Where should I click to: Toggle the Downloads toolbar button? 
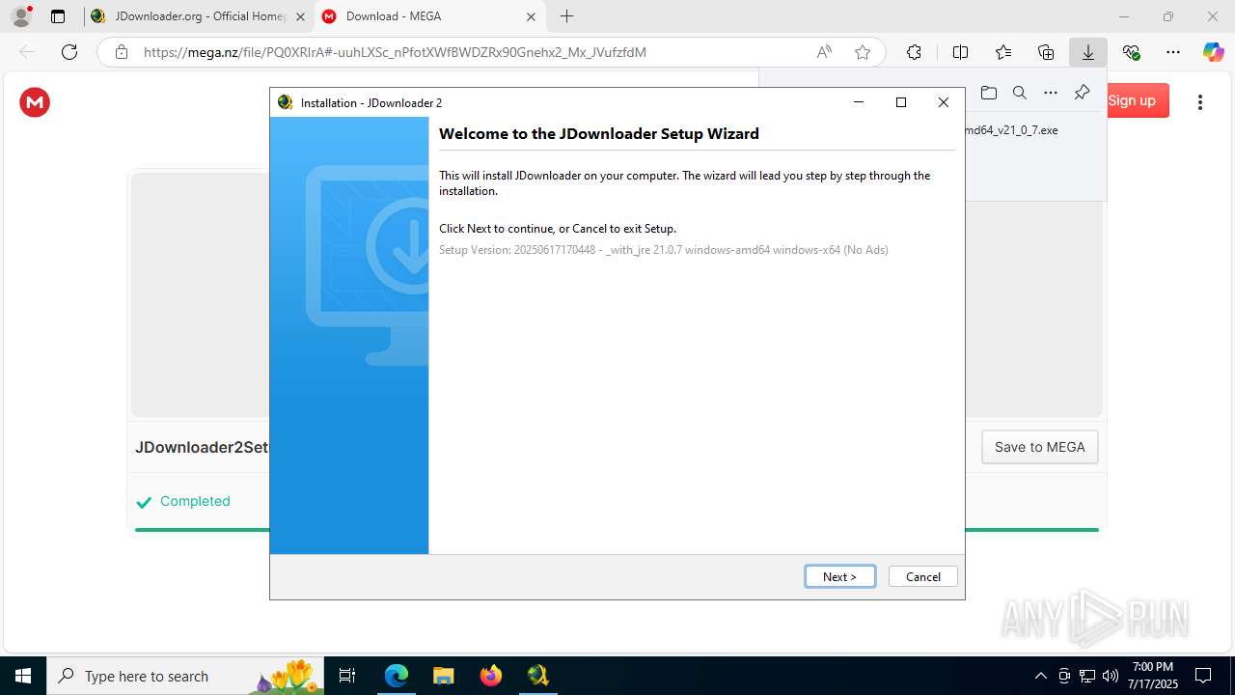[1088, 52]
